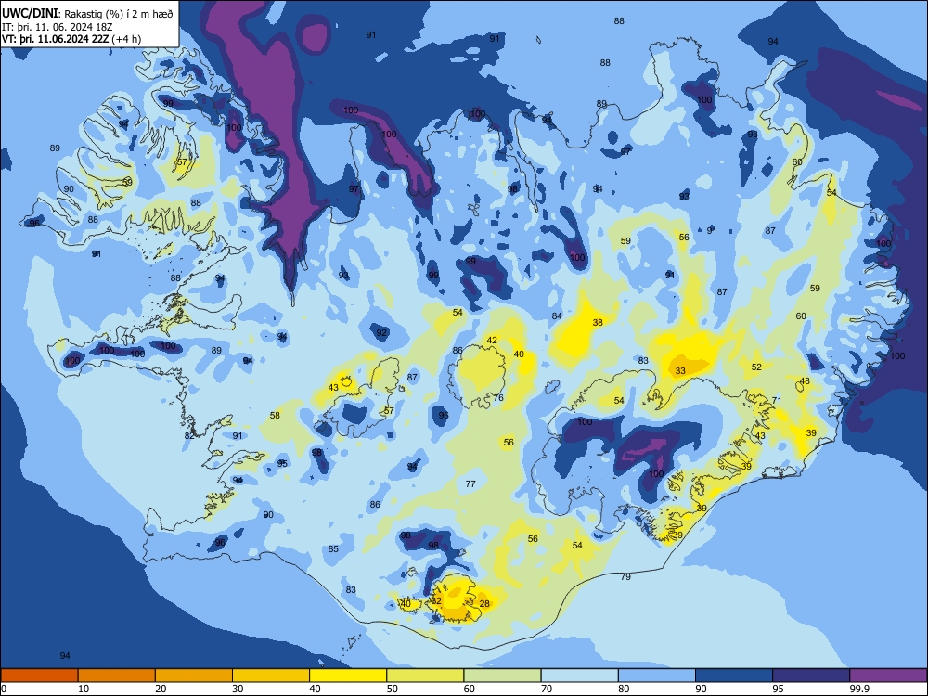The height and width of the screenshot is (696, 928).
Task: Click the '28' humidity value on the map
Action: [x=484, y=604]
